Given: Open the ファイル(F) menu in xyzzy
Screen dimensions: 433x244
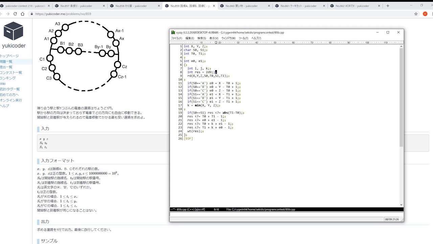Looking at the screenshot, I should [177, 38].
